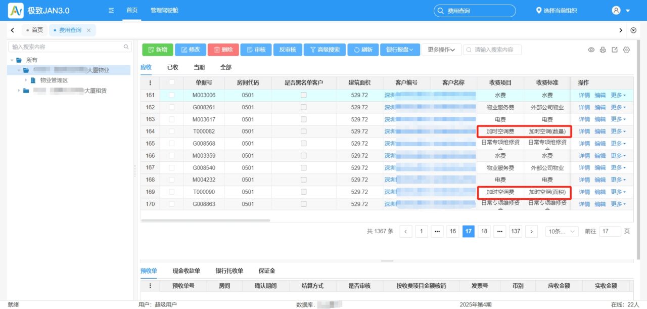Collapse the 所有 tree node

(x=12, y=60)
